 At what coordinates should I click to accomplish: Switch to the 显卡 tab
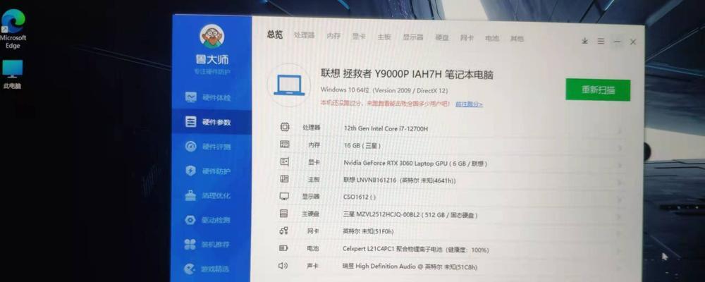coord(359,37)
